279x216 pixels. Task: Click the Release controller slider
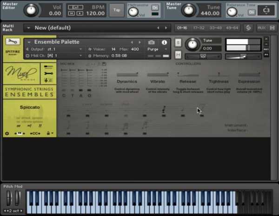(x=188, y=74)
